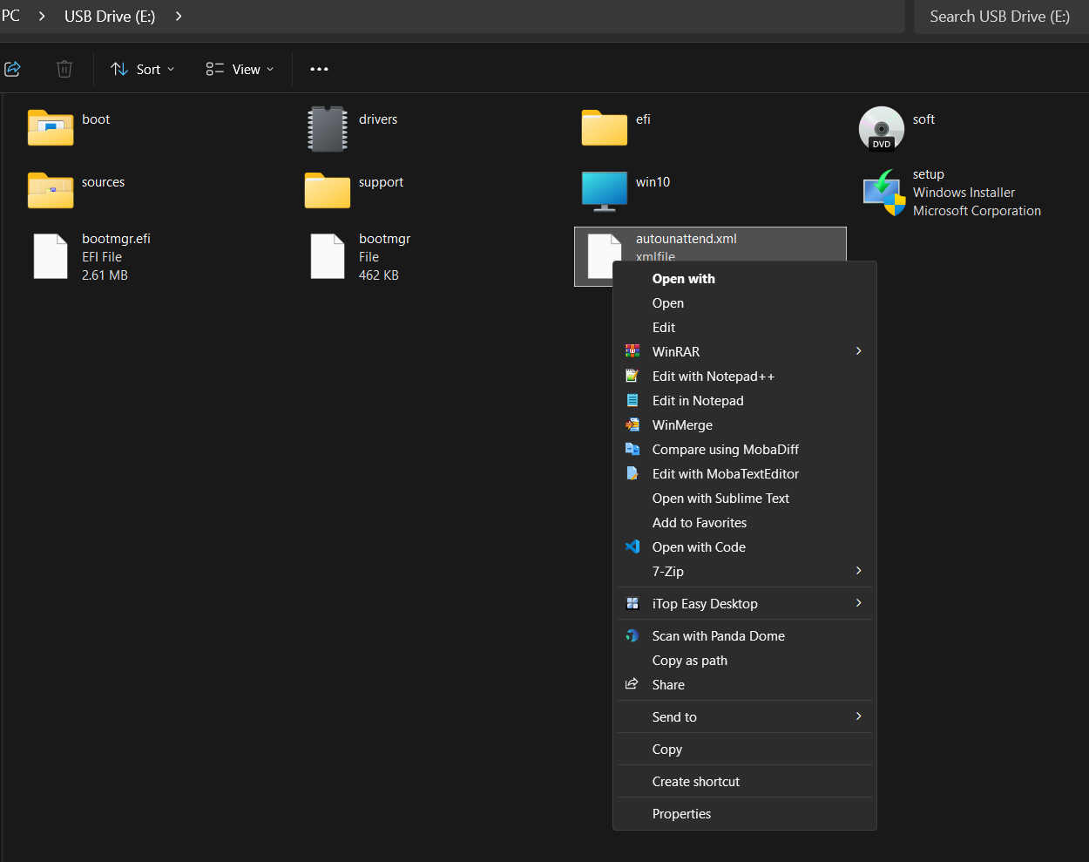The width and height of the screenshot is (1089, 862).
Task: Click the iTop Easy Desktop icon
Action: point(632,603)
